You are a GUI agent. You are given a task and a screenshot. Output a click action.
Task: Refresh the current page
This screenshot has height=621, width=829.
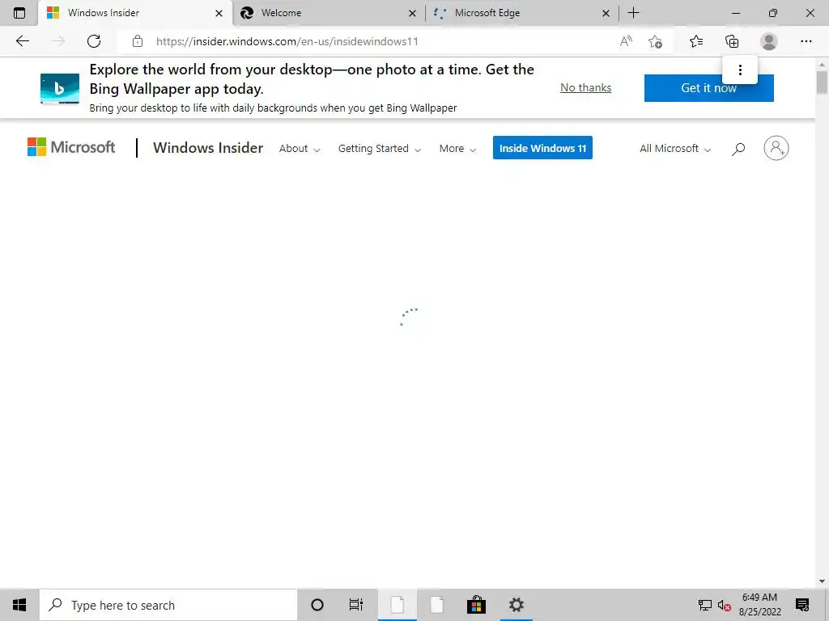(x=94, y=41)
